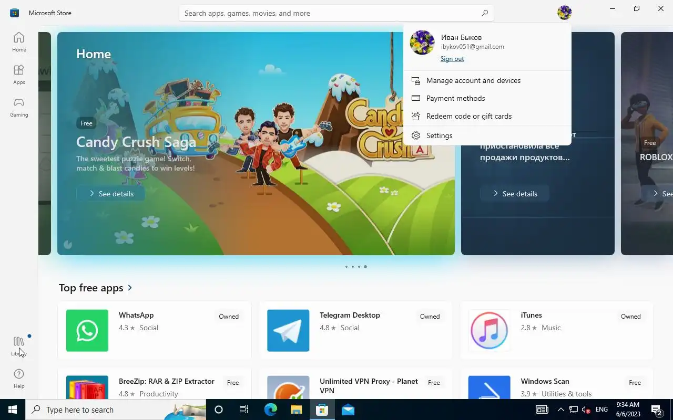Click the News and interests tray icon

(x=542, y=409)
